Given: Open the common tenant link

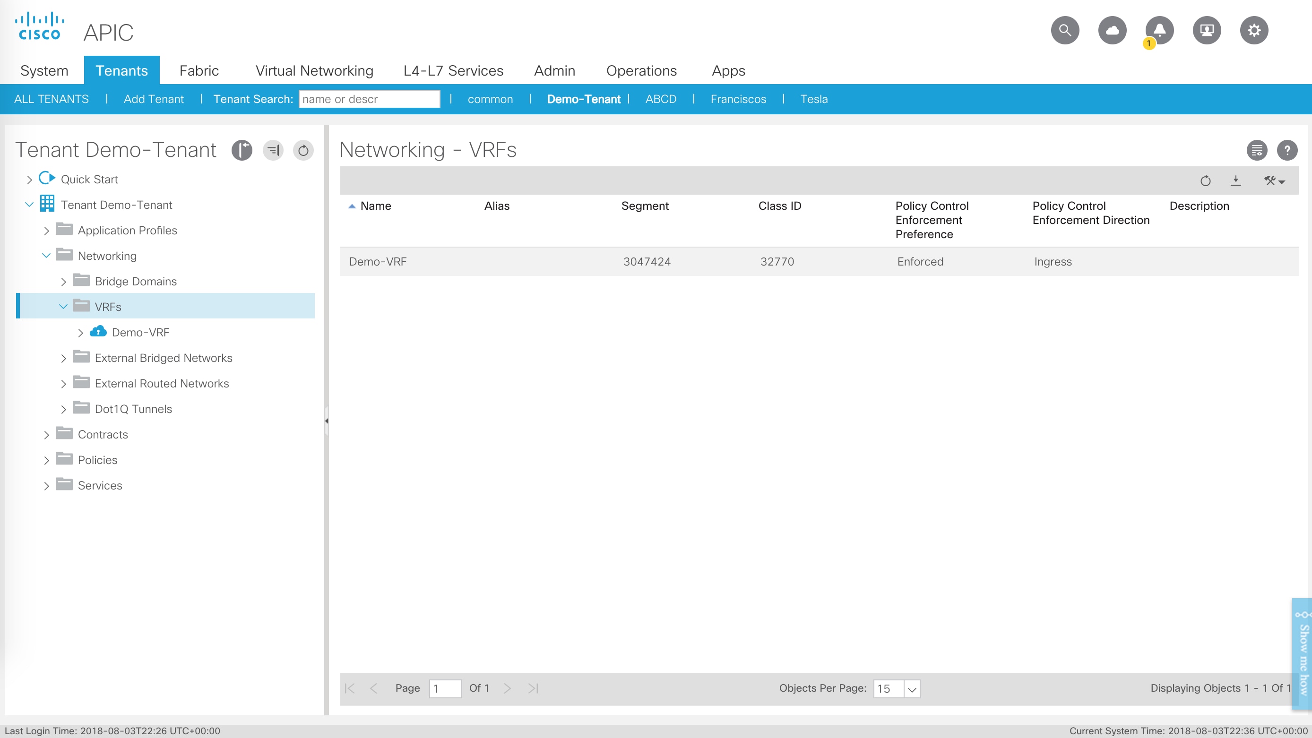Looking at the screenshot, I should 490,99.
